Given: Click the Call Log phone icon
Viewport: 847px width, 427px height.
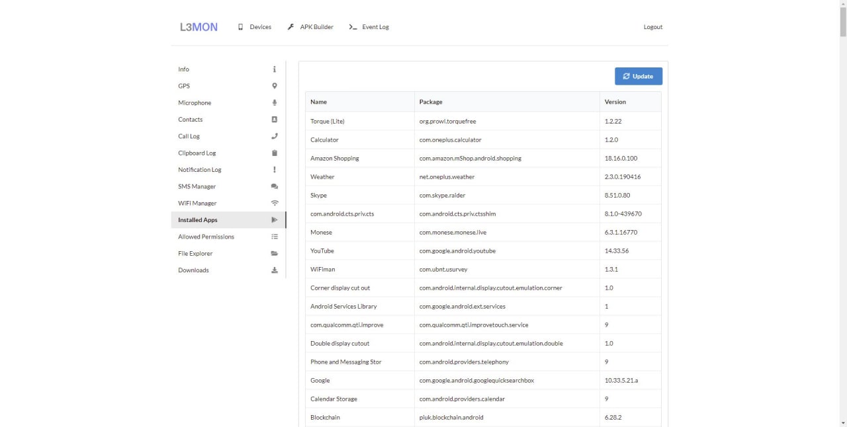Looking at the screenshot, I should point(275,136).
